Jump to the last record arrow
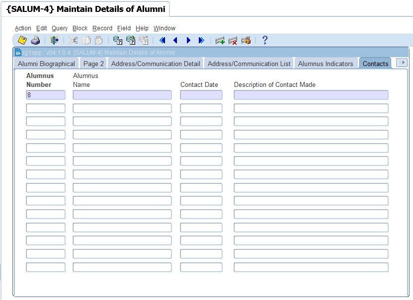The height and width of the screenshot is (300, 413). tap(201, 40)
